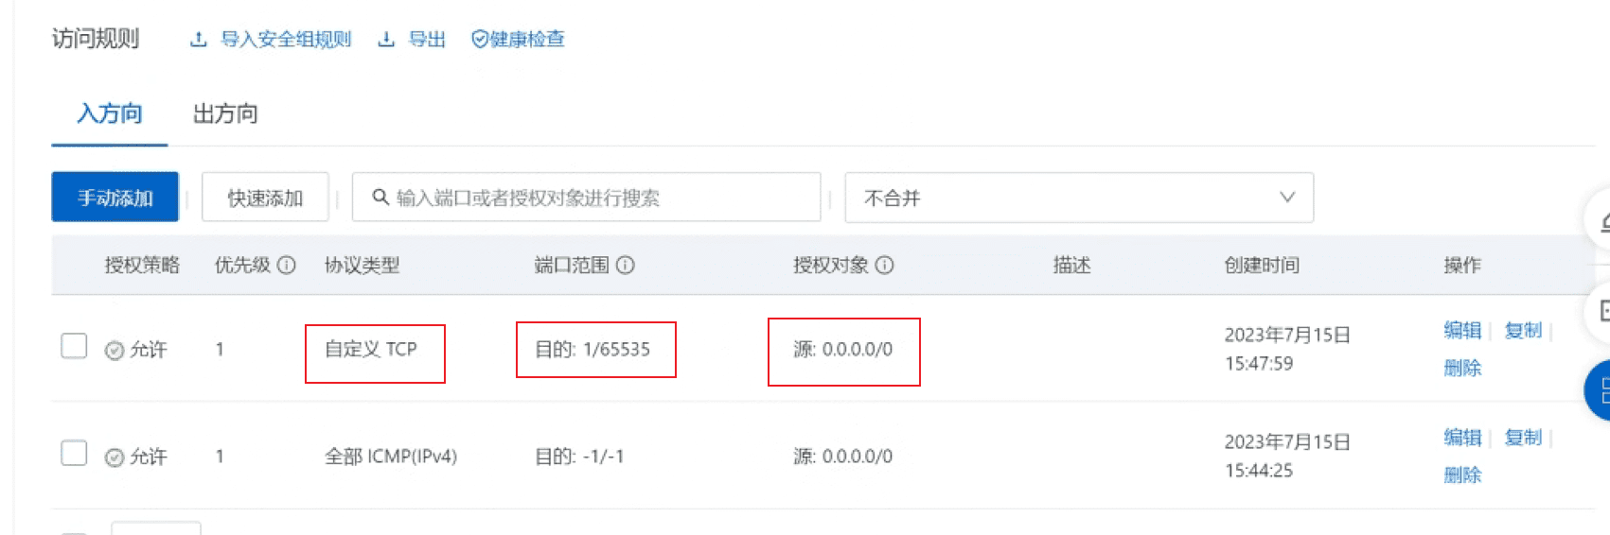Click the info icon beside 授权对象
The height and width of the screenshot is (535, 1610).
click(884, 266)
